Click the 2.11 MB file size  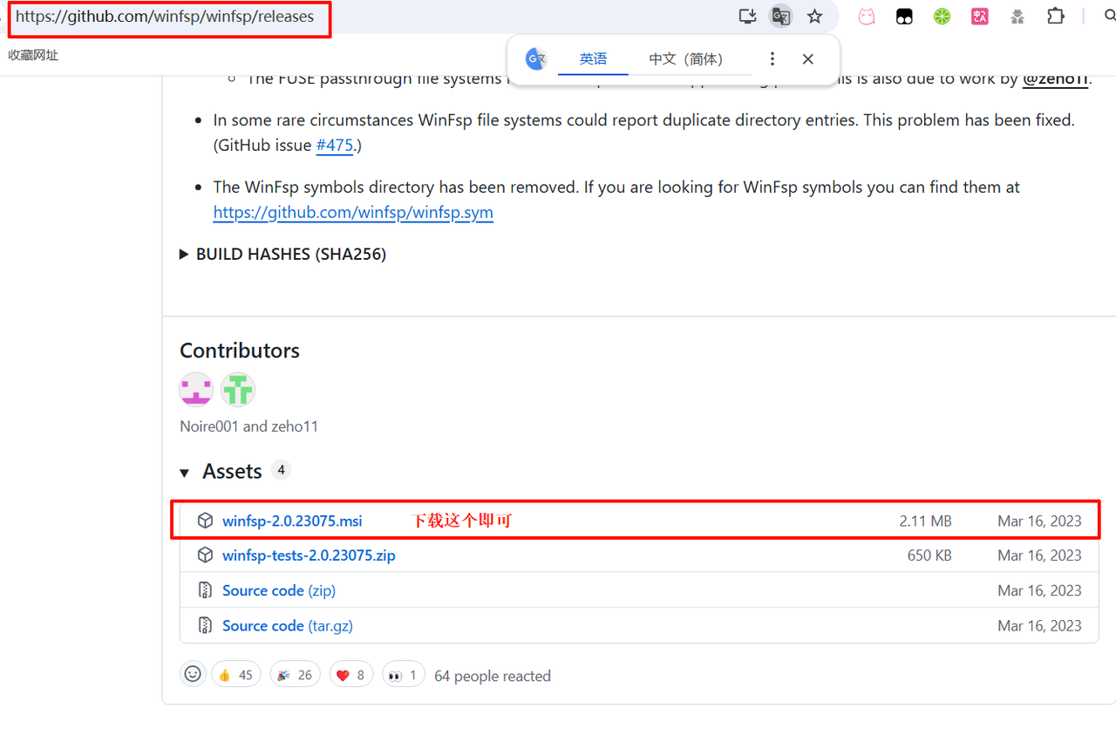925,521
